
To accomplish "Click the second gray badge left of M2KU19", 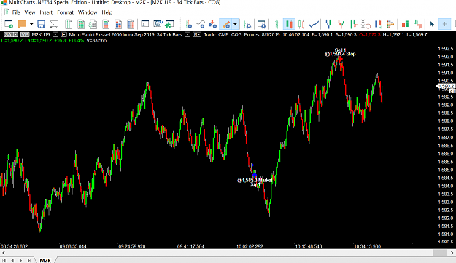I will [25, 34].
